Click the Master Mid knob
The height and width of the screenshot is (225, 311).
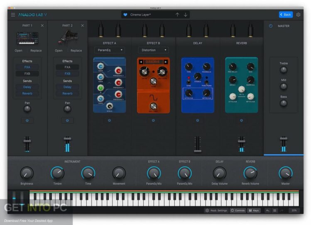[284, 87]
